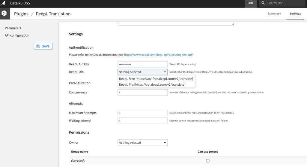Click the plugin hexagon icon beside Plugins

coord(4,14)
